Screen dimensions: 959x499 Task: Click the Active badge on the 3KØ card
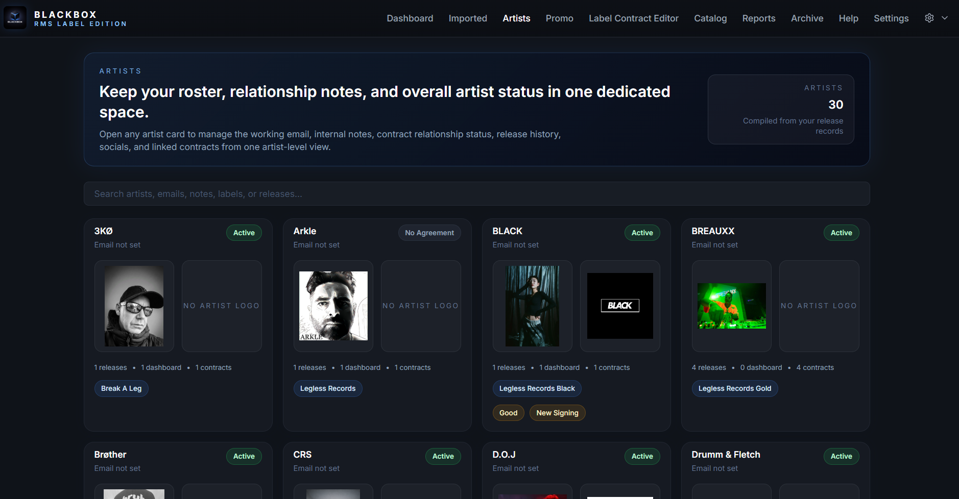pos(244,233)
